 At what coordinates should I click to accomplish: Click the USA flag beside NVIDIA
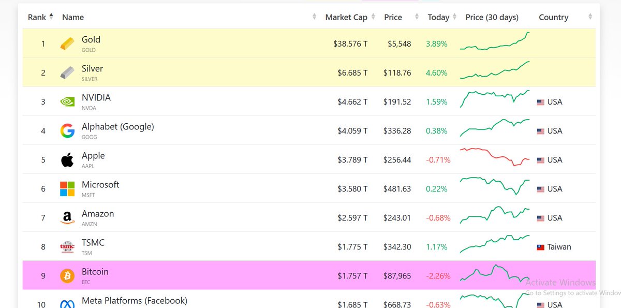tap(540, 102)
